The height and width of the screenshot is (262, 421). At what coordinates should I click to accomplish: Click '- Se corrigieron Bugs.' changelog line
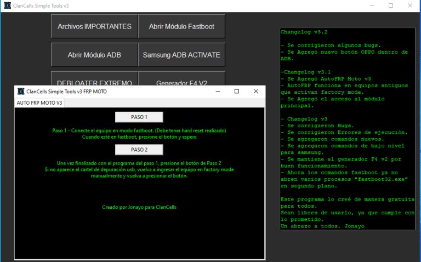point(317,126)
